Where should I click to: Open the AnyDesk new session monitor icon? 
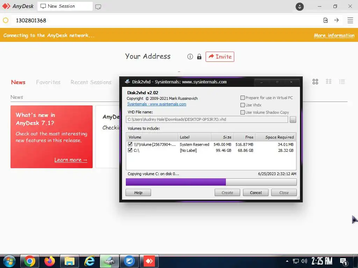[98, 7]
